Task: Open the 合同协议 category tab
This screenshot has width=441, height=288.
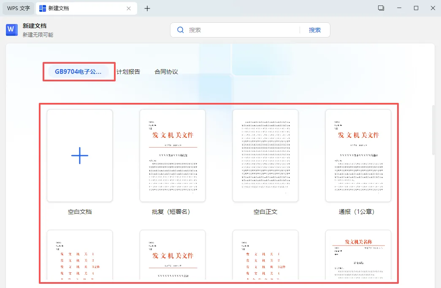Action: (166, 72)
